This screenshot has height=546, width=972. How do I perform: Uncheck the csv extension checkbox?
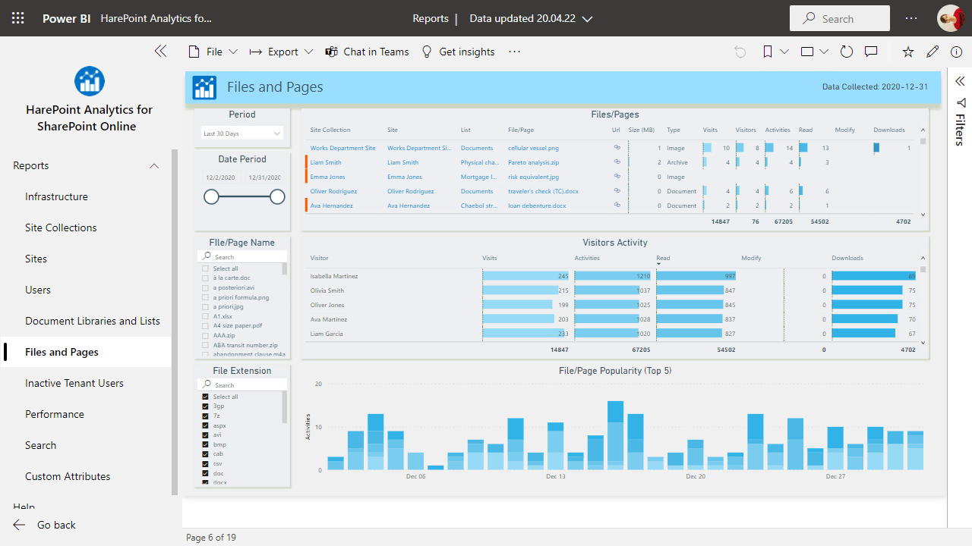[205, 463]
